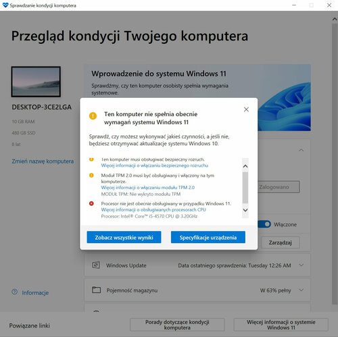Viewport: 338px width, 337px height.
Task: Open link about enabling TPM 2.0 module
Action: pos(148,188)
